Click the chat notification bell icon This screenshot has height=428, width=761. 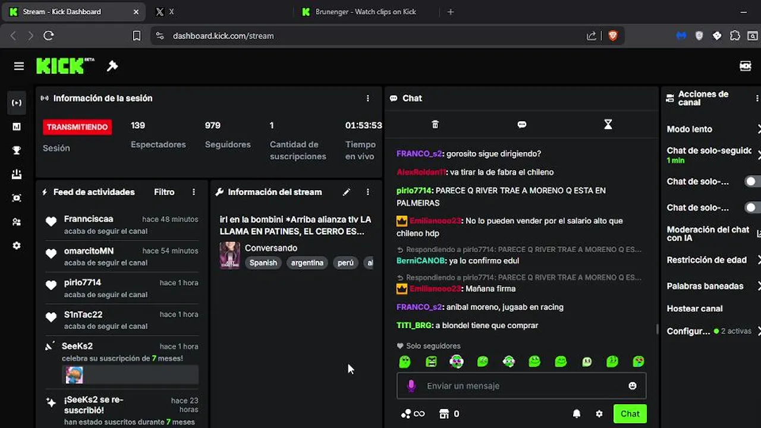point(577,414)
